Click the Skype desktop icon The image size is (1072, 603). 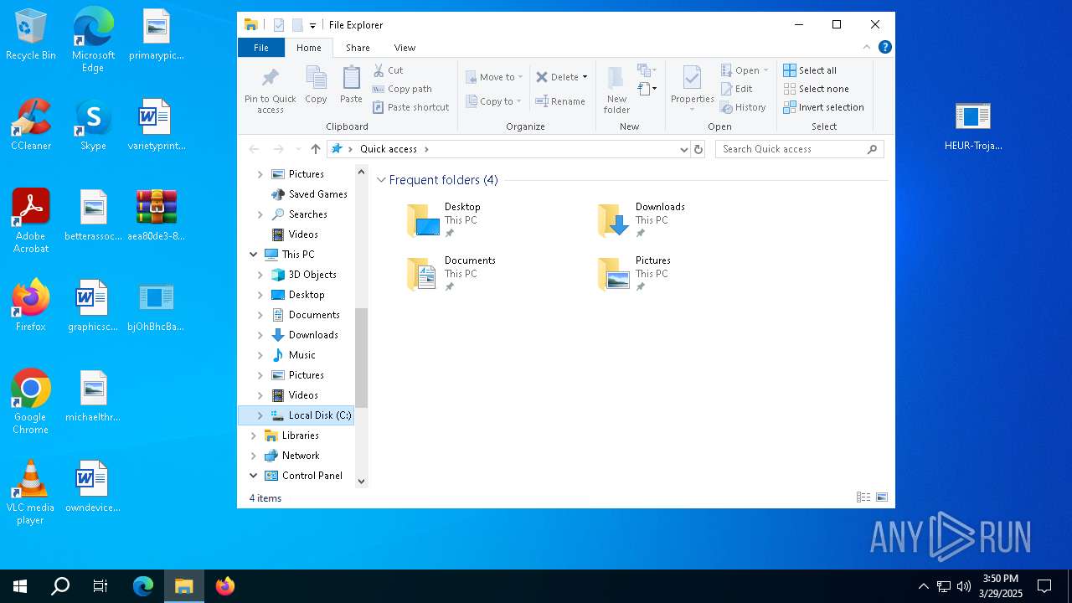93,126
